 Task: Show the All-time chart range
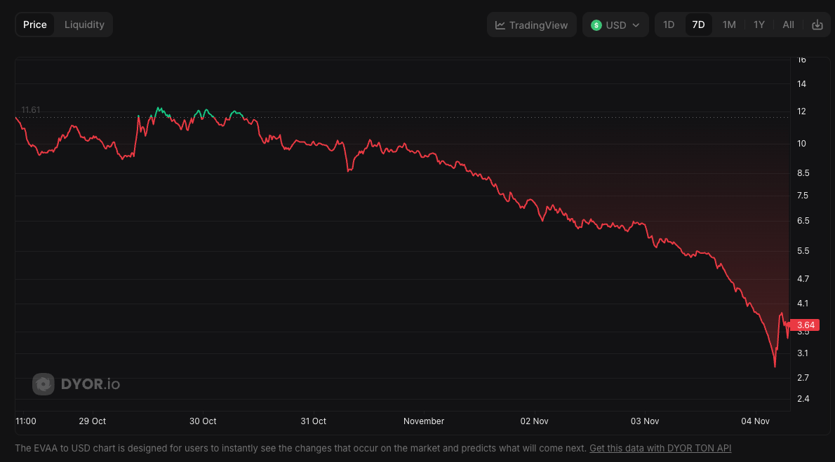[x=787, y=25]
